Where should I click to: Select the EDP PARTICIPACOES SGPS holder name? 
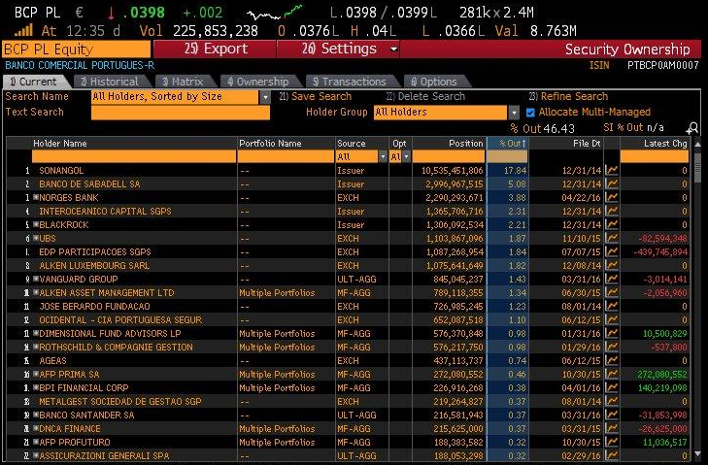coord(95,251)
